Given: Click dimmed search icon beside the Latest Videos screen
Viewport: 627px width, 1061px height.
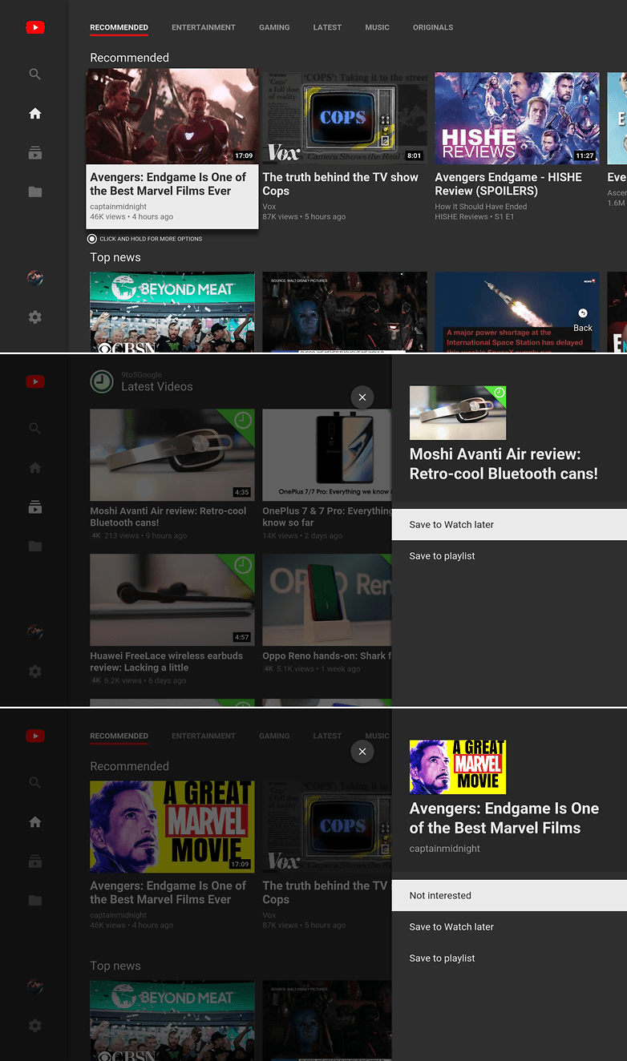Looking at the screenshot, I should (x=34, y=428).
